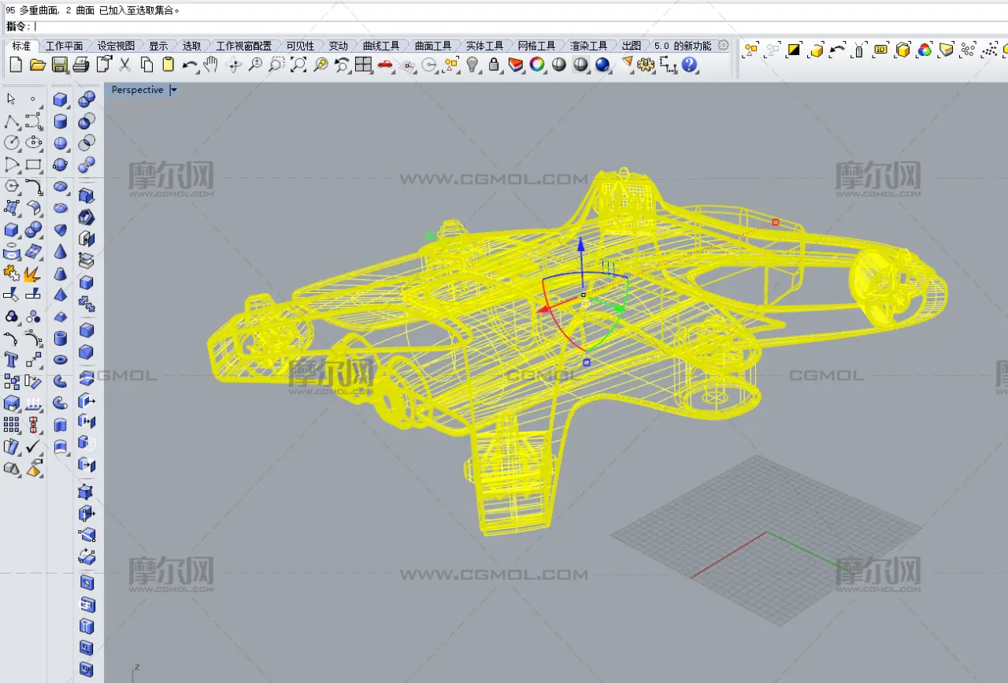Click the Open file folder icon

tap(37, 65)
